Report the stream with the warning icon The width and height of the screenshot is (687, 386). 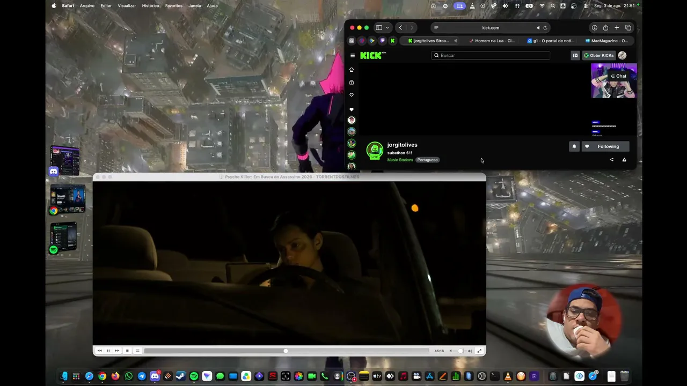point(624,160)
